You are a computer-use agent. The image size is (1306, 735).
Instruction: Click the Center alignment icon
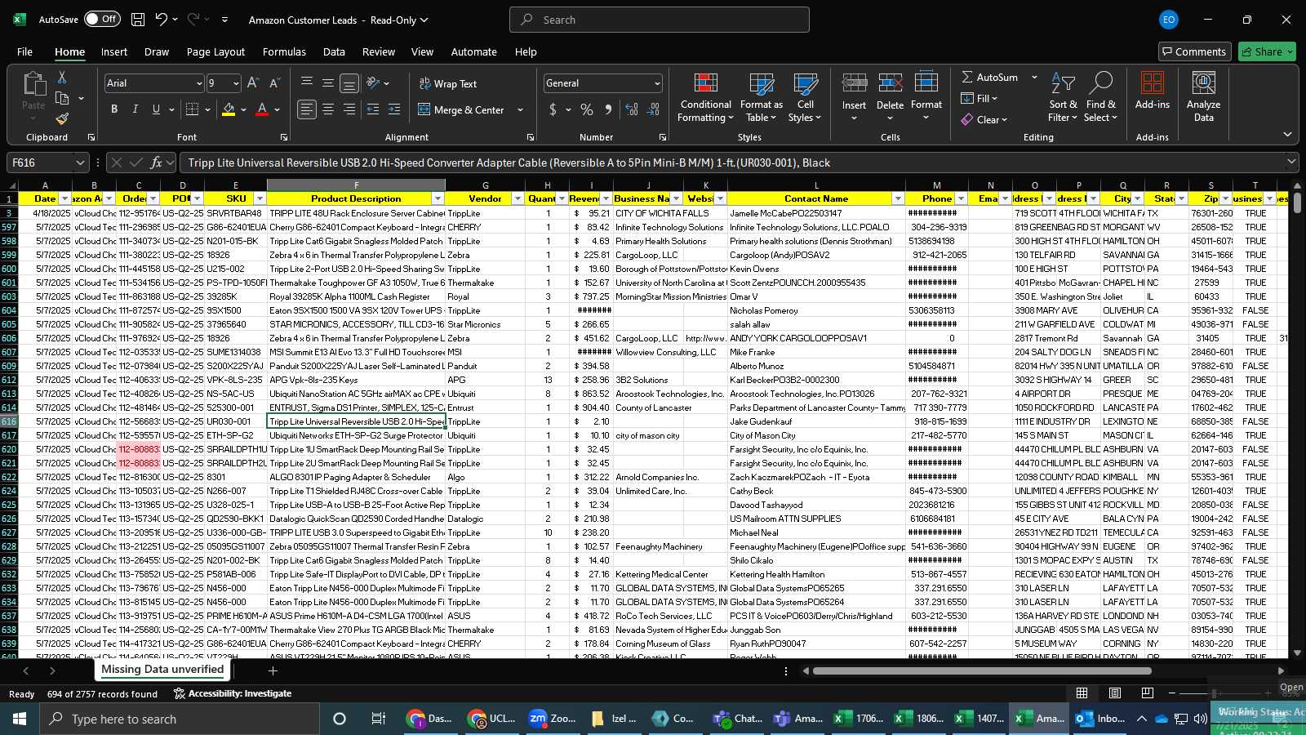328,109
